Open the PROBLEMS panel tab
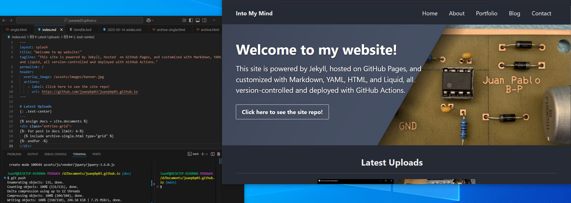This screenshot has height=203, width=571. [x=14, y=154]
